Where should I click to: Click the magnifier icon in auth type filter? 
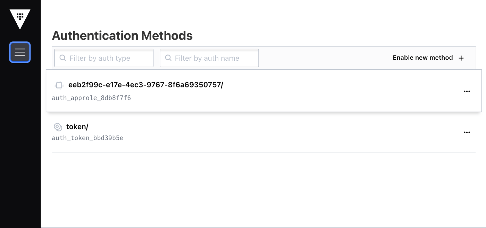coord(63,58)
